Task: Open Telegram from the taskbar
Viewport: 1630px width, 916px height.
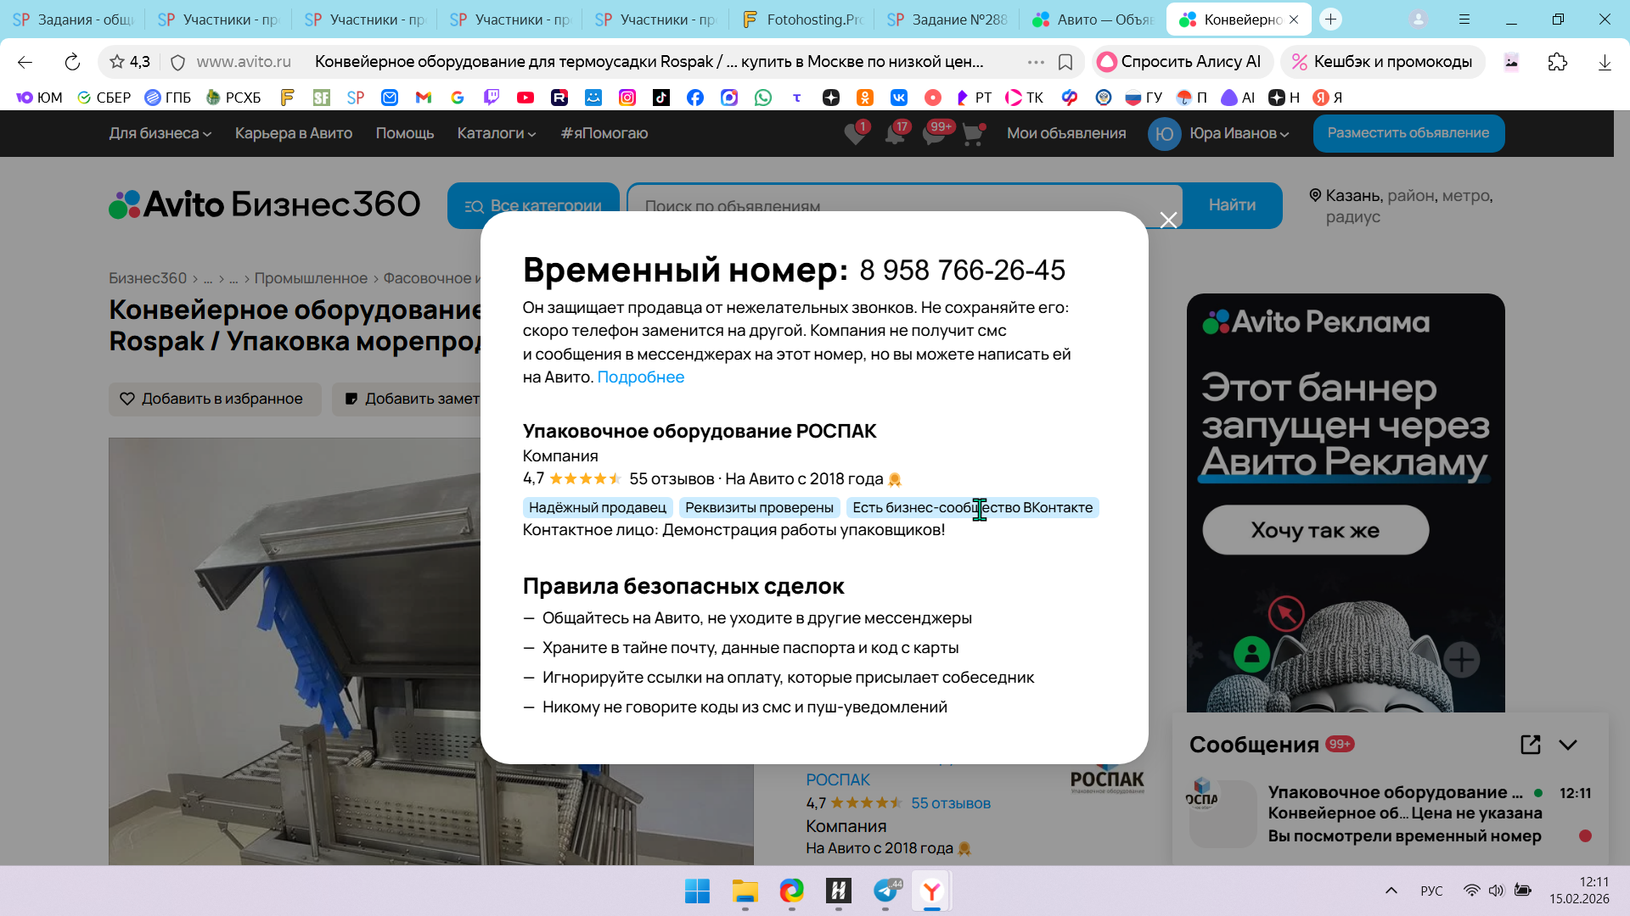Action: pyautogui.click(x=885, y=891)
